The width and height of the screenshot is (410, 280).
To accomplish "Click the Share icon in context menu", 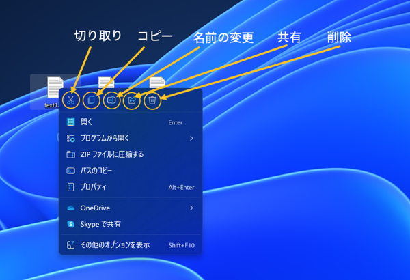I will 132,100.
